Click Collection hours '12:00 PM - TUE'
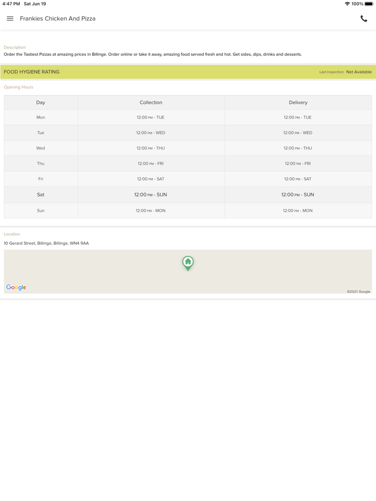 [x=150, y=117]
